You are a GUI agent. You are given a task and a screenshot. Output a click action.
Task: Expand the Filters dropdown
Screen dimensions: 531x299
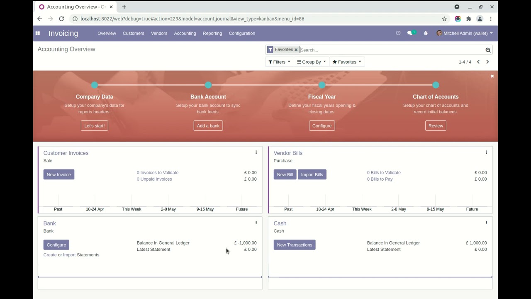(280, 62)
